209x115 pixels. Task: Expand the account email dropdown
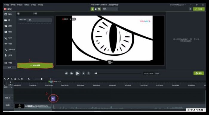178,5
